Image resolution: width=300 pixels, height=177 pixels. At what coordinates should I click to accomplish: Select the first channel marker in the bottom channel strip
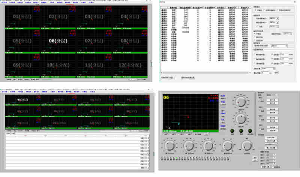coord(162,159)
